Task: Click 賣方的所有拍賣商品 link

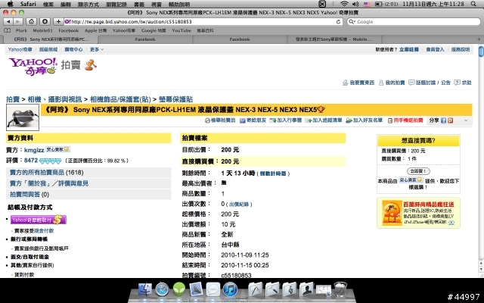Action: pyautogui.click(x=37, y=172)
